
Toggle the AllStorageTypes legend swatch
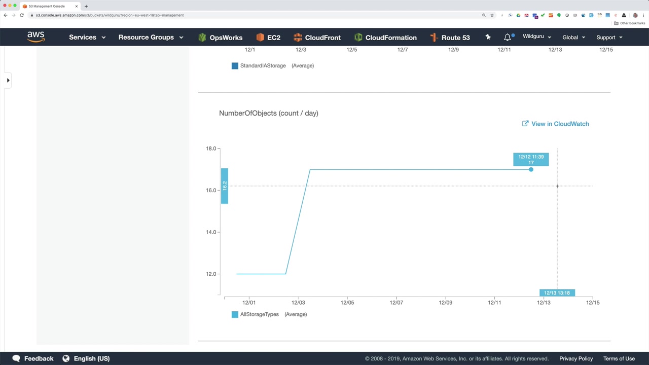[235, 314]
